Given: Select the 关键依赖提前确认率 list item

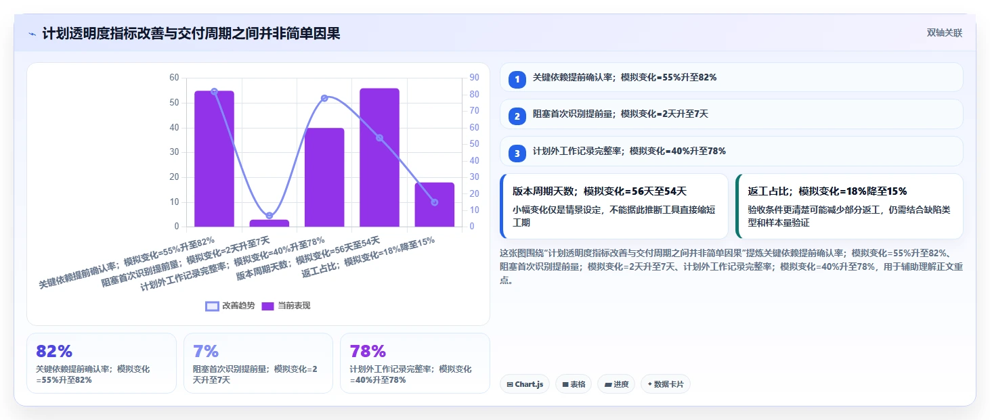Looking at the screenshot, I should point(731,77).
